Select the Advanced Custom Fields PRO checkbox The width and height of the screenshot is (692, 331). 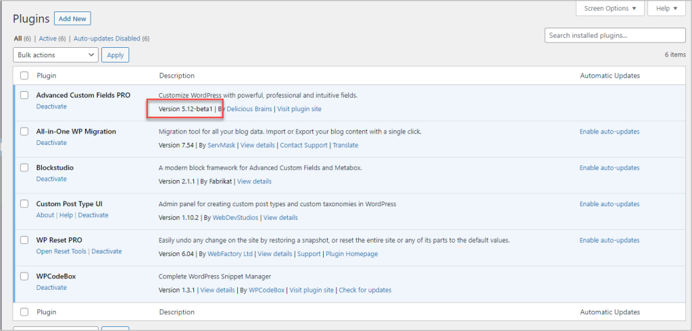(24, 95)
